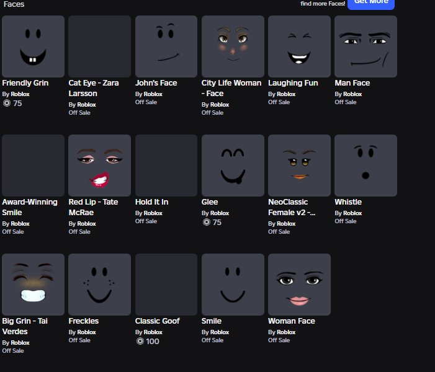Click the Robux price icon under Classic Goof
Image resolution: width=435 pixels, height=372 pixels.
pyautogui.click(x=140, y=341)
